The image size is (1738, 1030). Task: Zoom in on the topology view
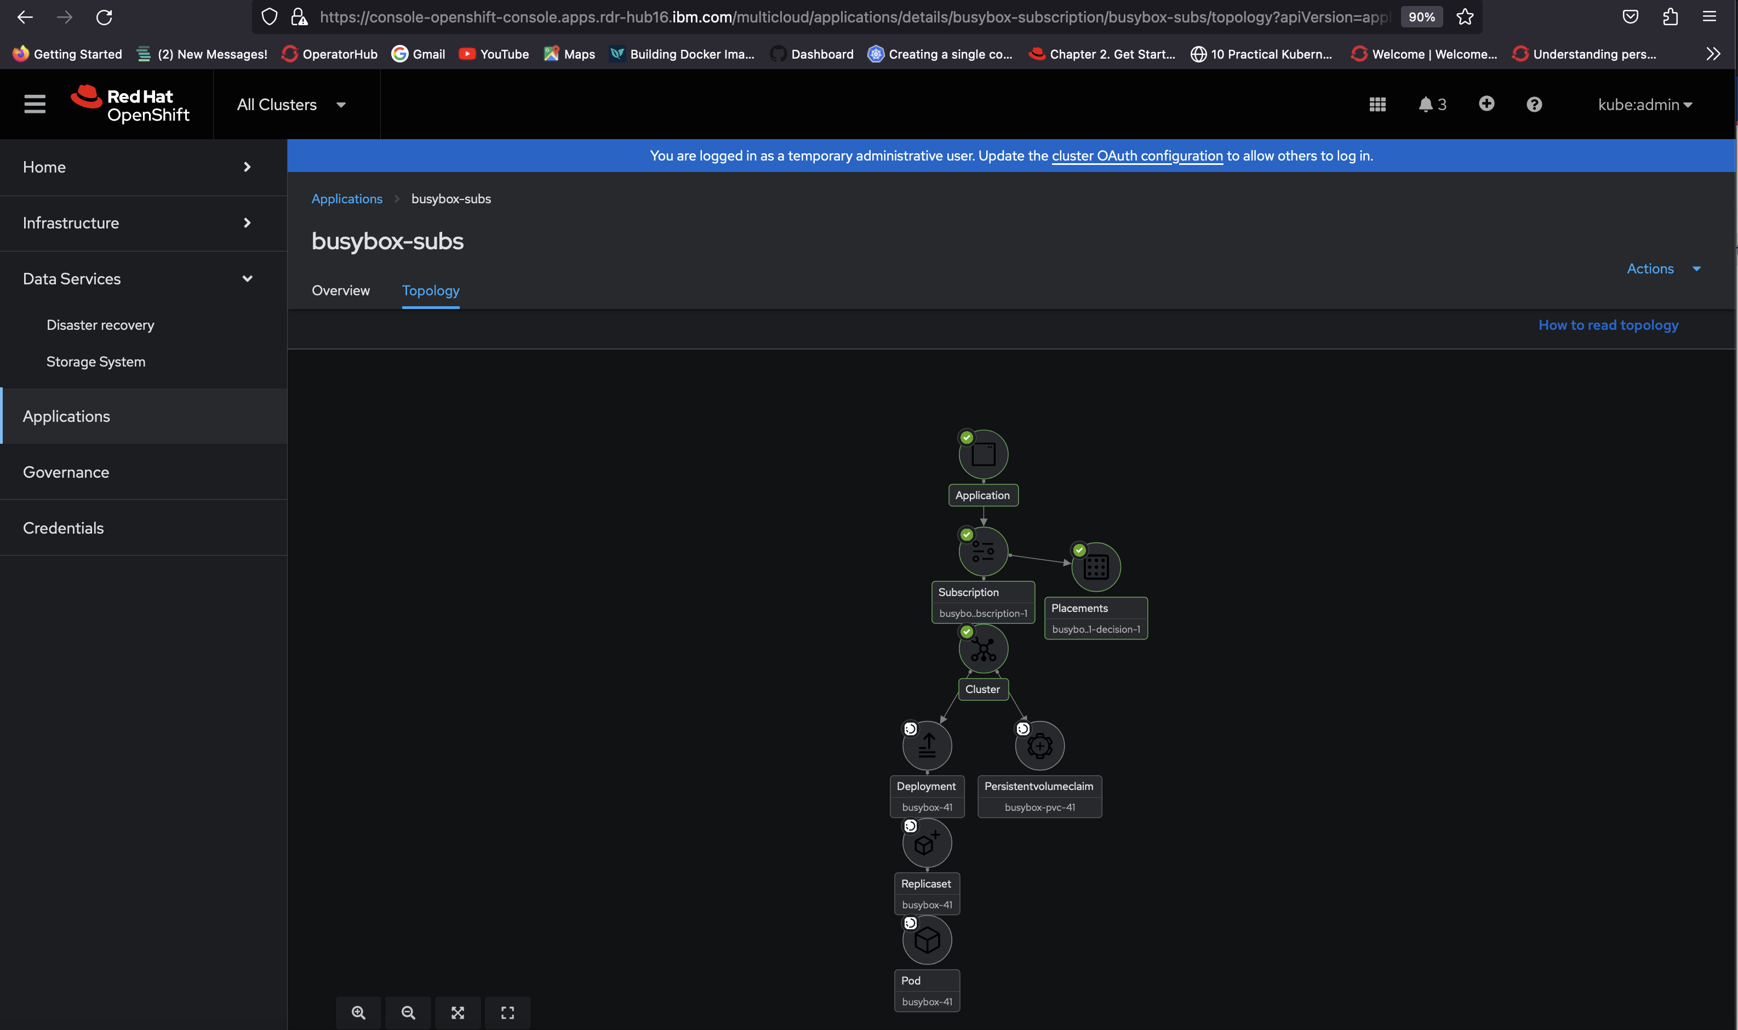coord(358,1012)
